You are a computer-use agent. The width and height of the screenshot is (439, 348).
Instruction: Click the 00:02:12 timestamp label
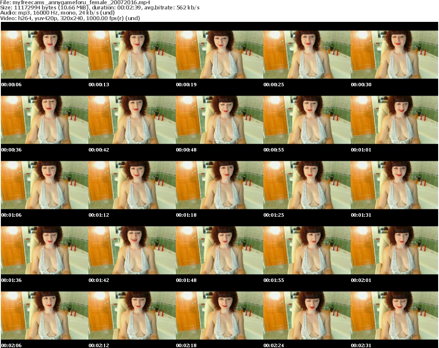pos(99,345)
